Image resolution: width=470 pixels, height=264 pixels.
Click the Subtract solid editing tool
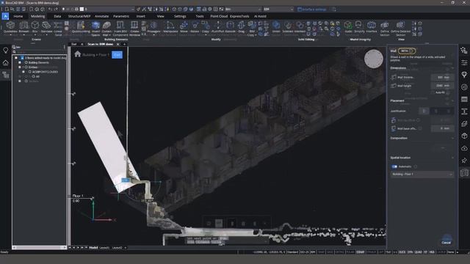(287, 27)
